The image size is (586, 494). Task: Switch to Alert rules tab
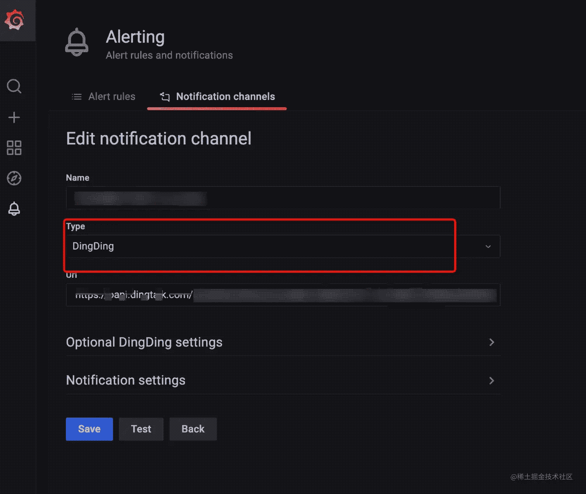pos(103,96)
